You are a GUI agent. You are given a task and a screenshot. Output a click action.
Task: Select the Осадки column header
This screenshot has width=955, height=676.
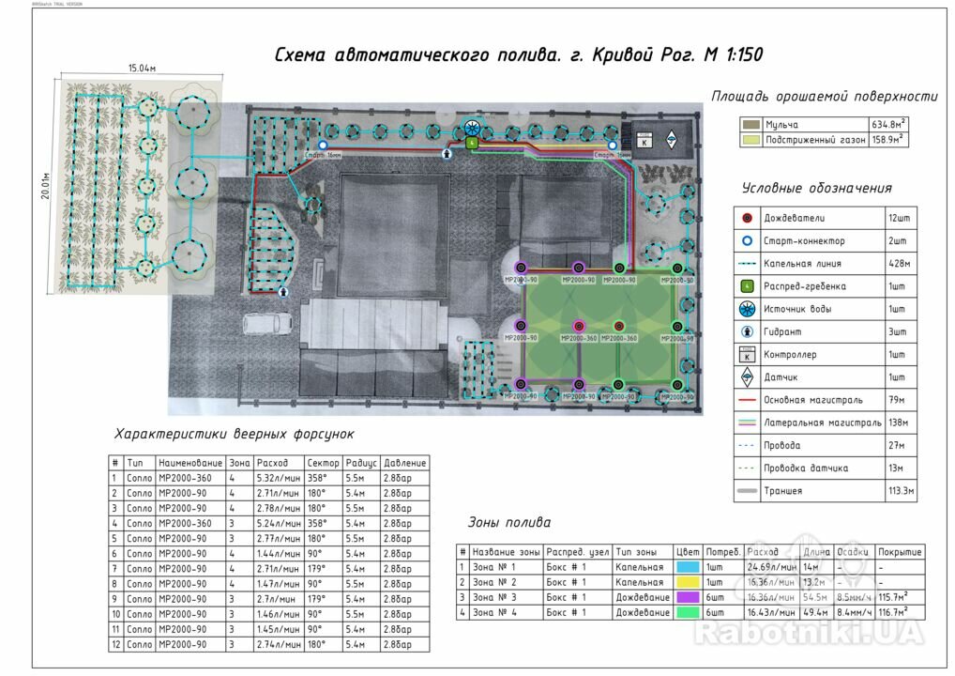(x=853, y=552)
